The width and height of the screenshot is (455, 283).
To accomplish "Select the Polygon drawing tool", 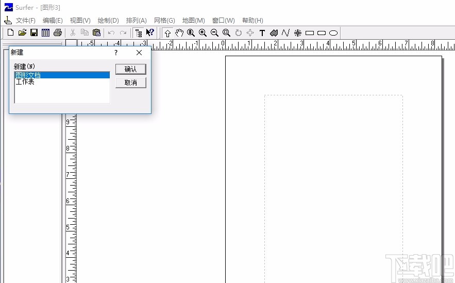I will point(274,33).
